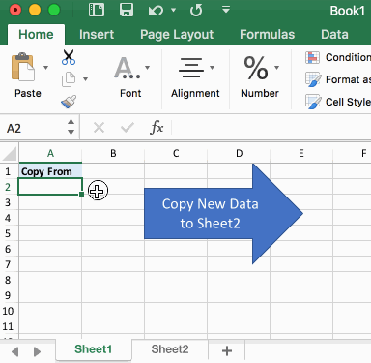Switch to the Home tab
The height and width of the screenshot is (363, 371).
coord(36,35)
